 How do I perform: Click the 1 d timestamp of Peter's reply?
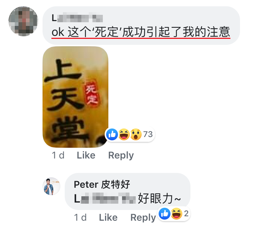80,217
